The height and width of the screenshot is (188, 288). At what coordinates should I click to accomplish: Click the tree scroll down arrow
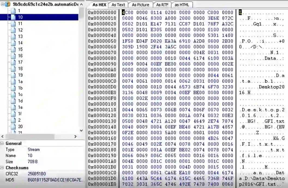[81, 131]
